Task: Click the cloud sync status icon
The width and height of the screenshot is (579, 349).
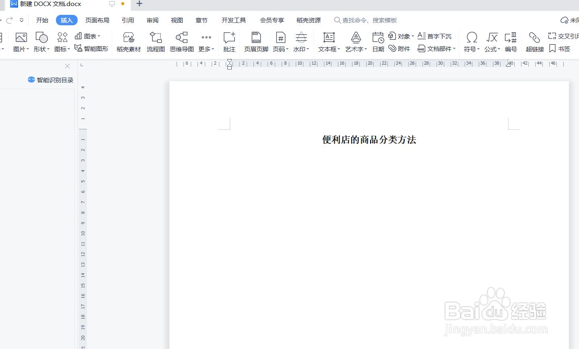Action: tap(565, 20)
